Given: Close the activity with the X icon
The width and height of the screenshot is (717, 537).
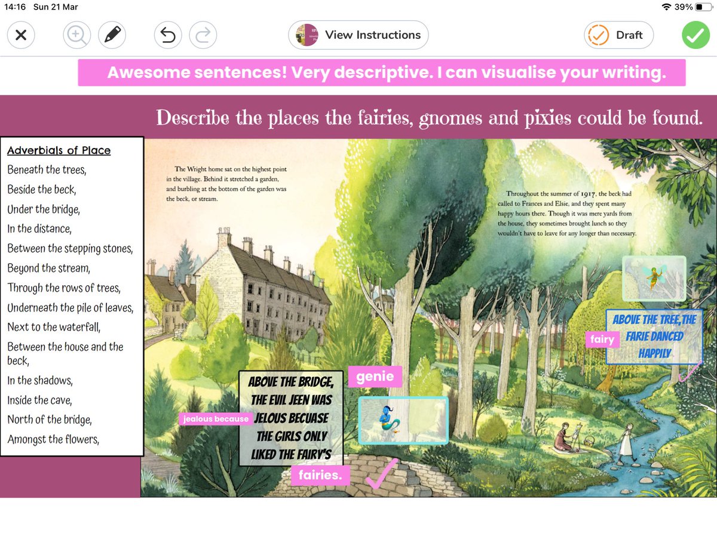Looking at the screenshot, I should click(21, 35).
